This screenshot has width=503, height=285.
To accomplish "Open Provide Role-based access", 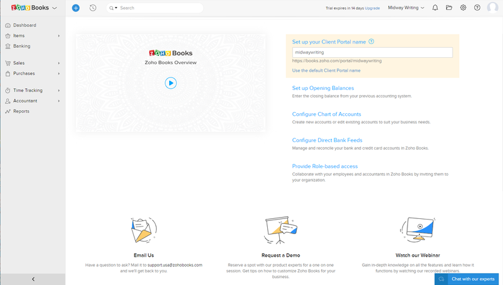I will tap(325, 166).
